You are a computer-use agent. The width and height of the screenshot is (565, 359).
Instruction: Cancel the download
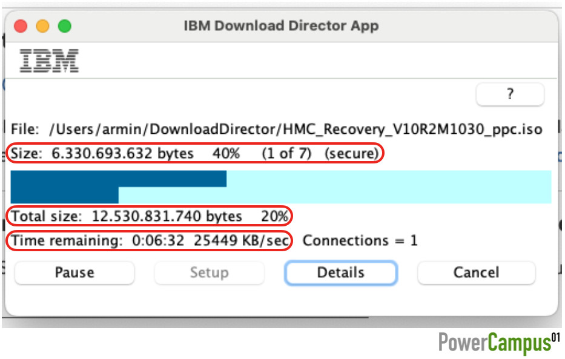tap(477, 272)
